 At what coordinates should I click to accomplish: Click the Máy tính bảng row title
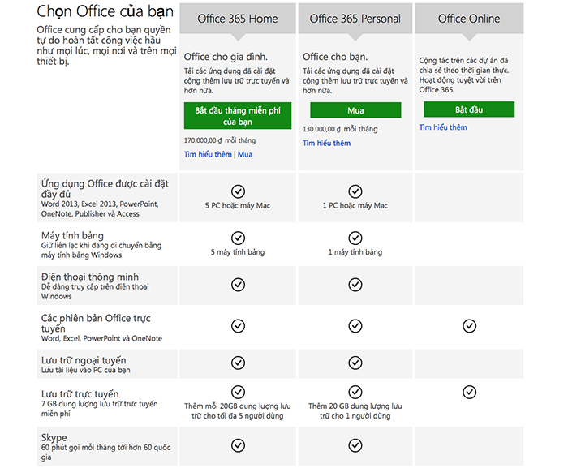pyautogui.click(x=72, y=235)
